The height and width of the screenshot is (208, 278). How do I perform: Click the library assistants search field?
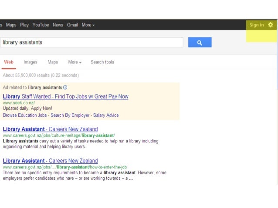point(92,42)
